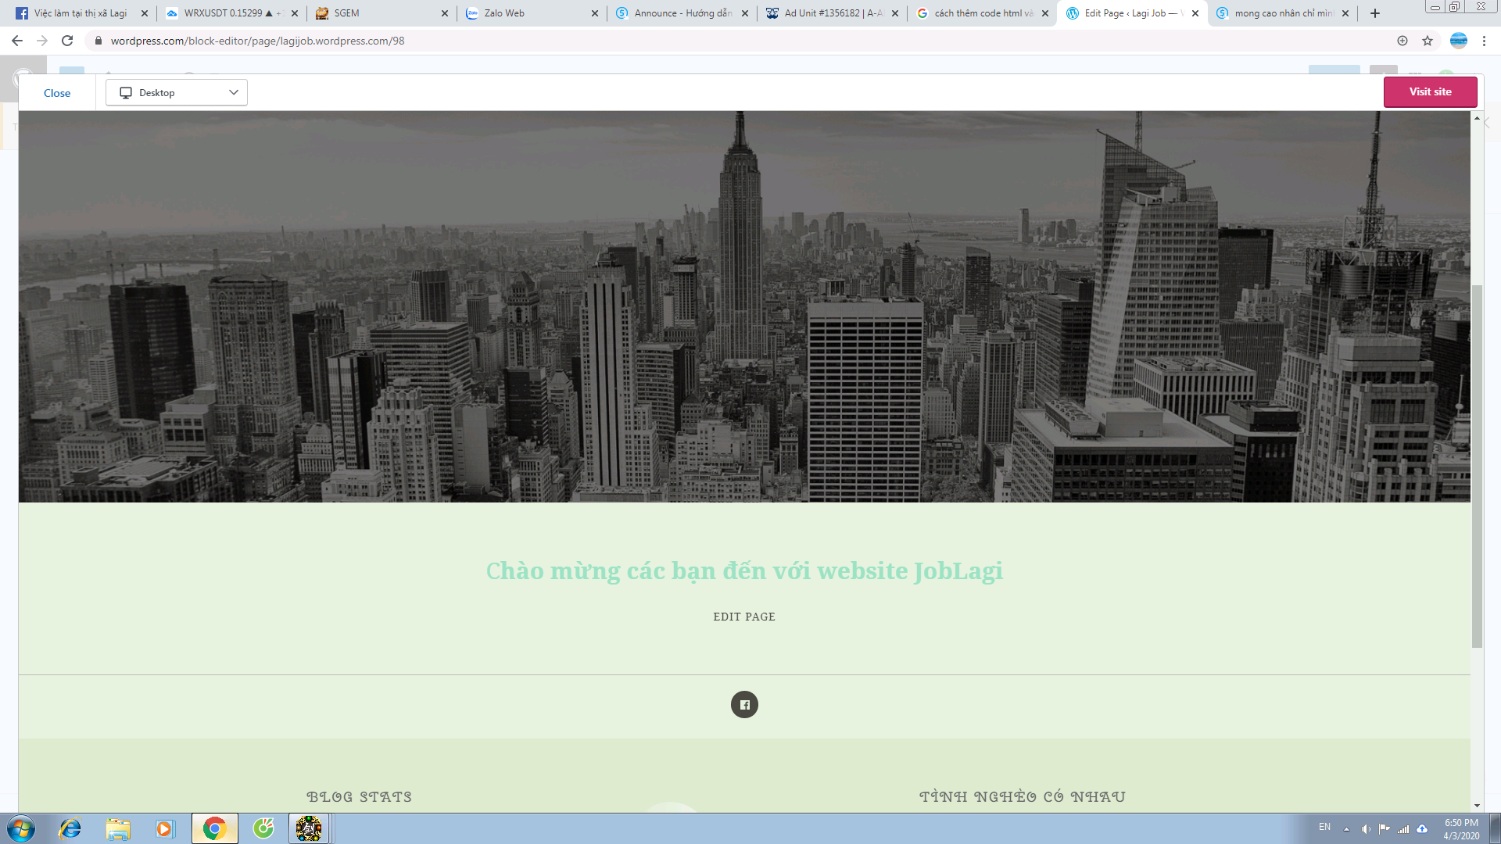Click the browser back arrow
The image size is (1501, 844).
[x=17, y=41]
